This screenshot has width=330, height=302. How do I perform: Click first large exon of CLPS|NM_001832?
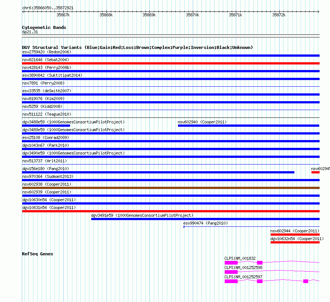pyautogui.click(x=231, y=263)
